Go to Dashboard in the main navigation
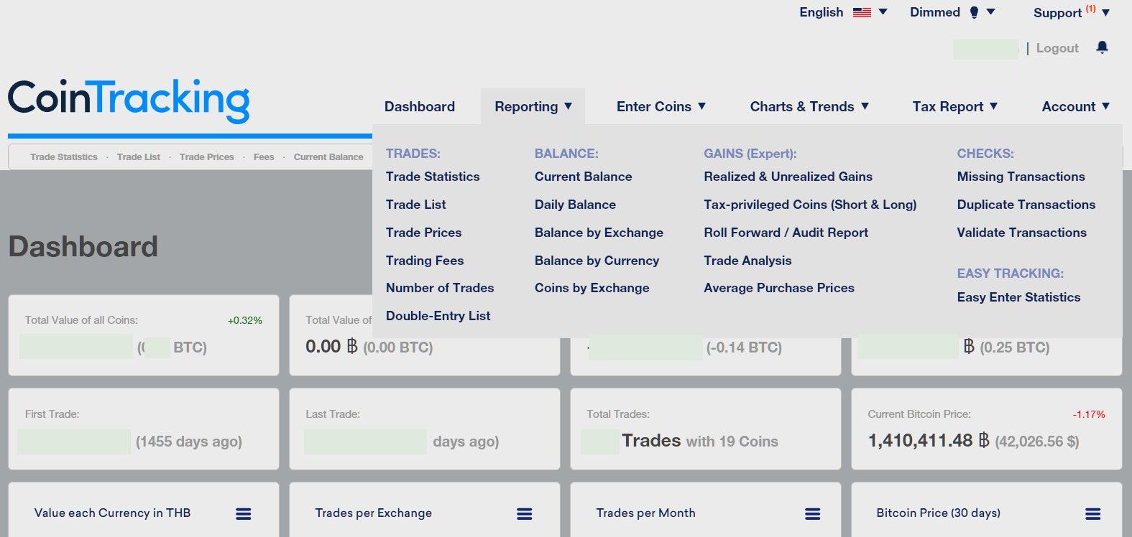This screenshot has height=537, width=1132. 420,106
